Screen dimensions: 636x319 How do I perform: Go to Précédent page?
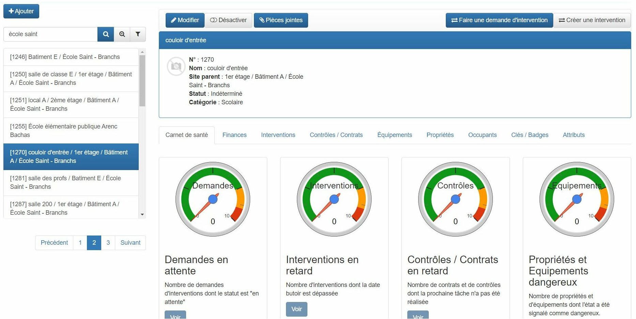(54, 243)
